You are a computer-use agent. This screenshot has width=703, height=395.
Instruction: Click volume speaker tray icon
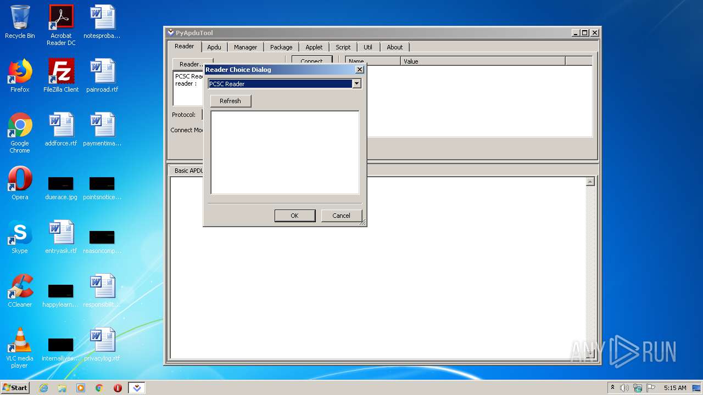(x=624, y=388)
